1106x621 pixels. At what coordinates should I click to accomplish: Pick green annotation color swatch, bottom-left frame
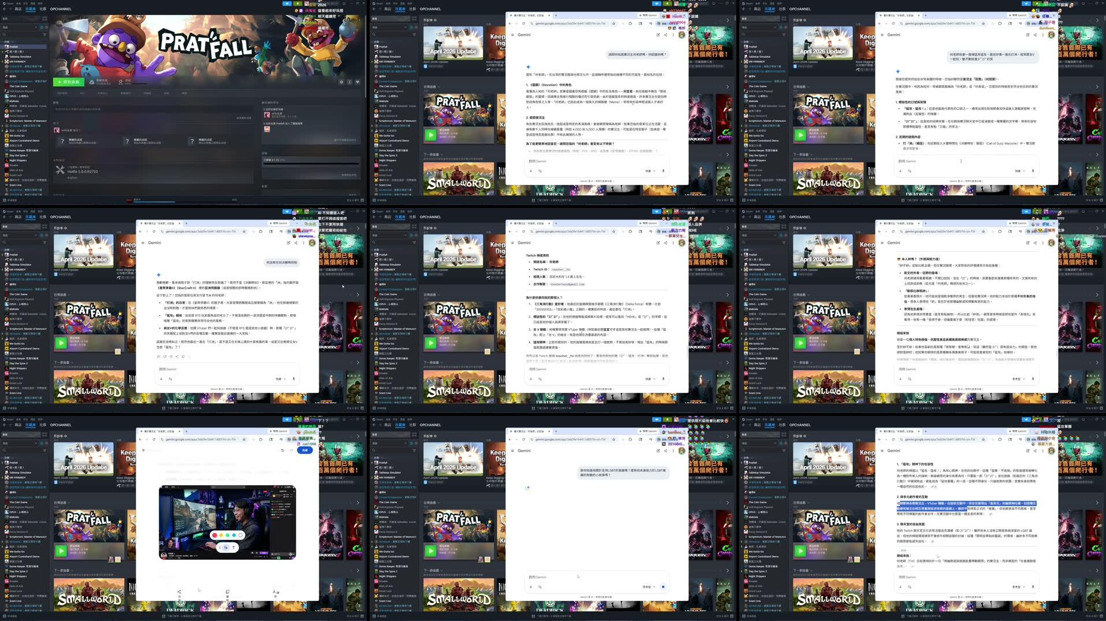click(x=228, y=535)
